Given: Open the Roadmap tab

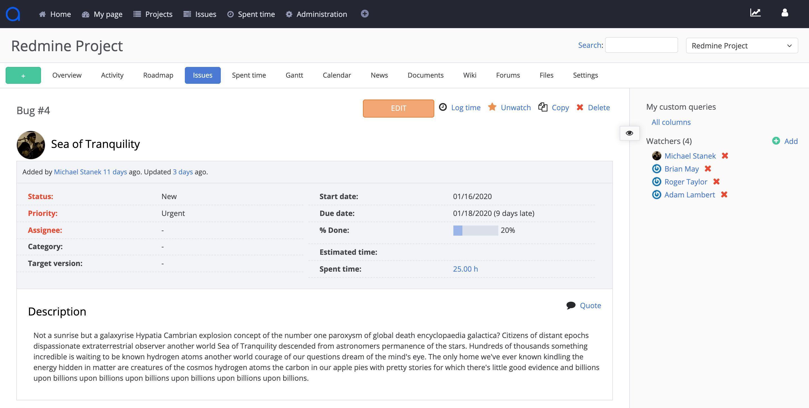Looking at the screenshot, I should coord(158,75).
